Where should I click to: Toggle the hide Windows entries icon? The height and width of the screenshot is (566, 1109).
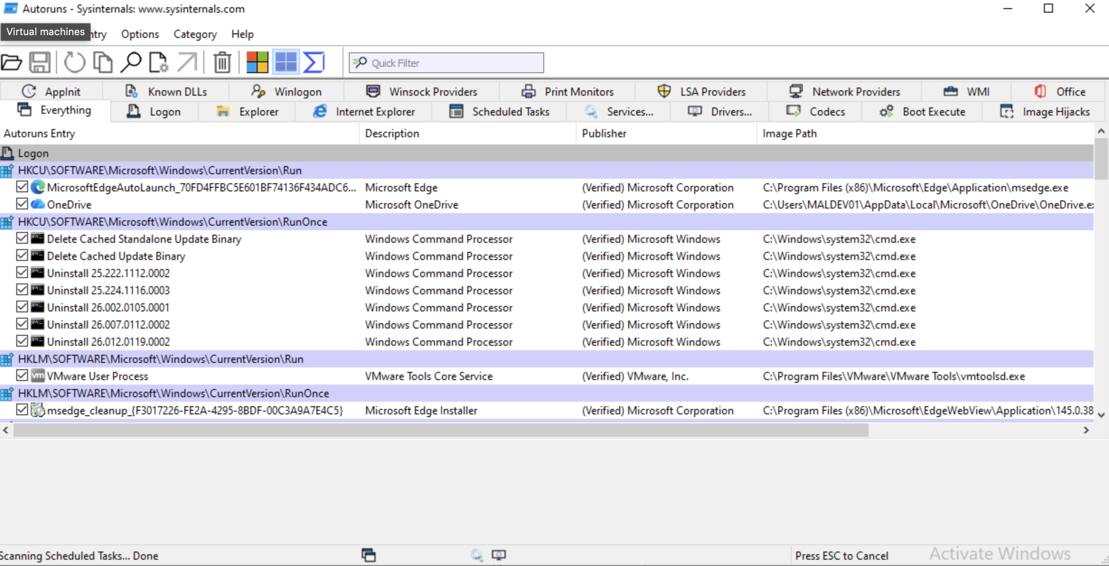click(x=286, y=62)
